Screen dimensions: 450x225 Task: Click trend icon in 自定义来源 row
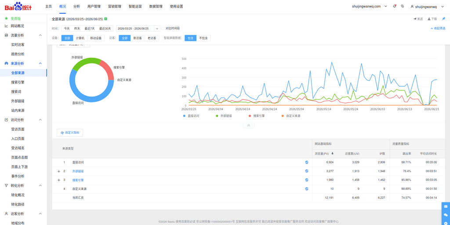pos(306,189)
